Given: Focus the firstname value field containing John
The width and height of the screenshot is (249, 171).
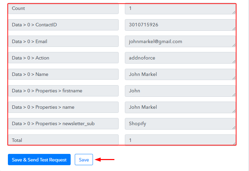Looking at the screenshot, I should pos(180,91).
